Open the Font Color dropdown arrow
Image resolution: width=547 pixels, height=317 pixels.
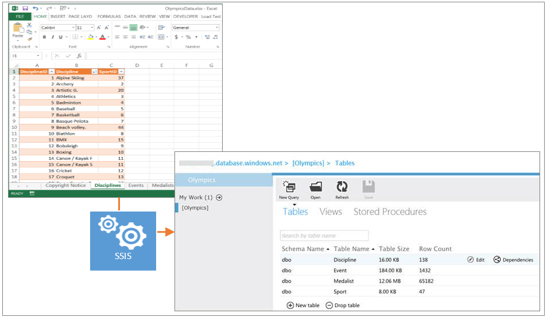tap(108, 37)
